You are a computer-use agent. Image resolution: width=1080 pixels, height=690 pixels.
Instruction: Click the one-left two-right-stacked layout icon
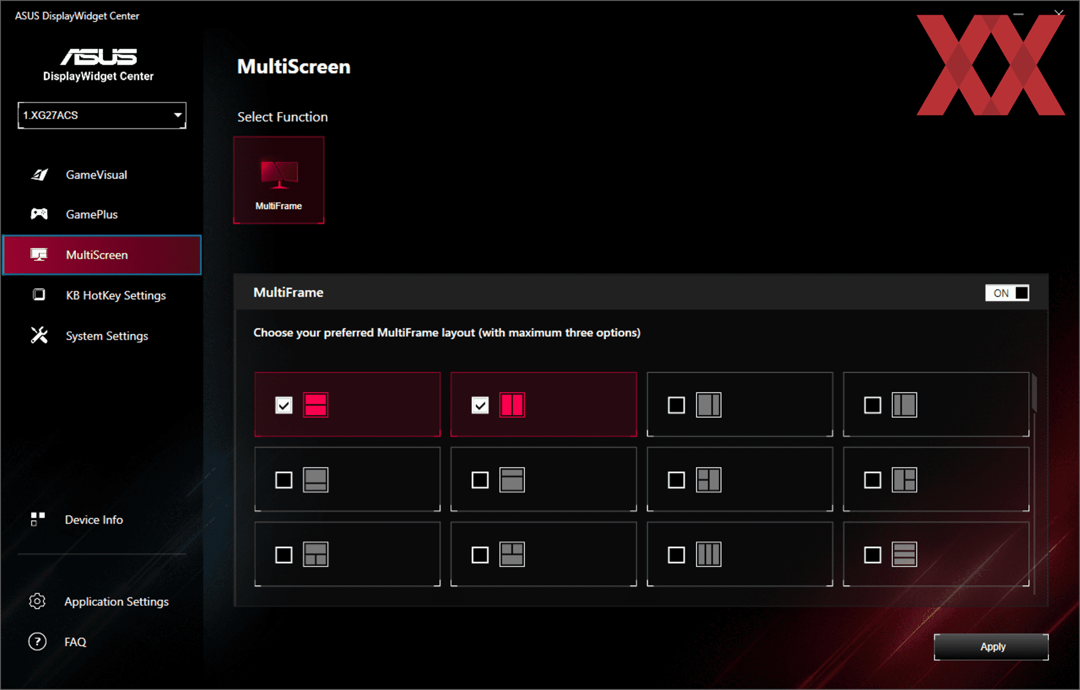[x=904, y=480]
